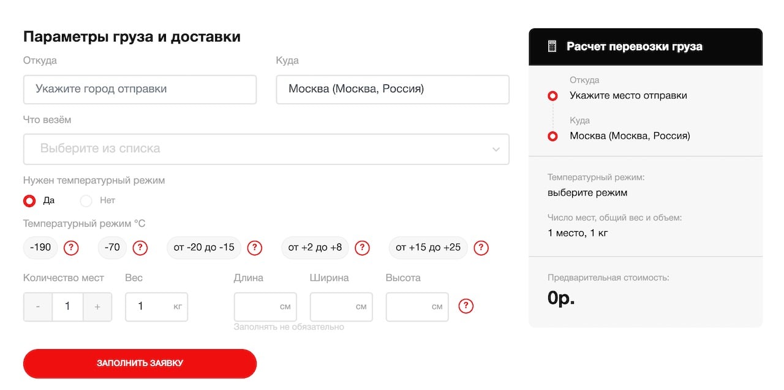The width and height of the screenshot is (784, 390).
Task: Select temperature range от +2 до +8
Action: coord(315,248)
